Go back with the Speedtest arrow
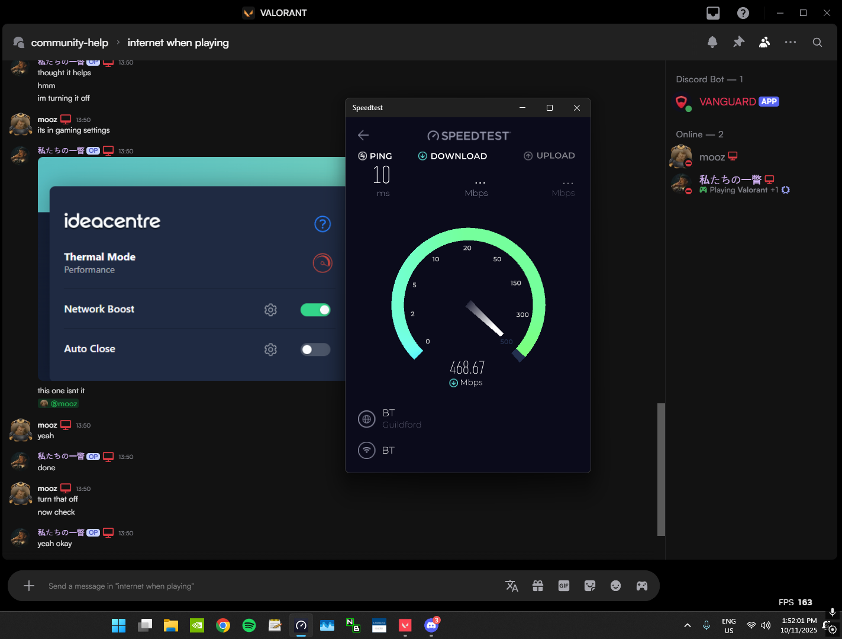The width and height of the screenshot is (842, 639). [x=363, y=135]
